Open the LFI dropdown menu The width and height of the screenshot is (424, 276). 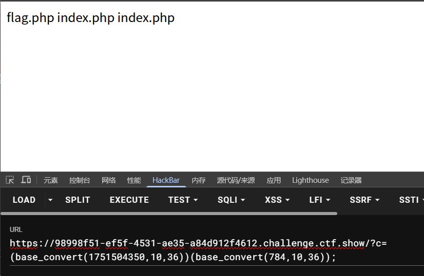[x=320, y=200]
